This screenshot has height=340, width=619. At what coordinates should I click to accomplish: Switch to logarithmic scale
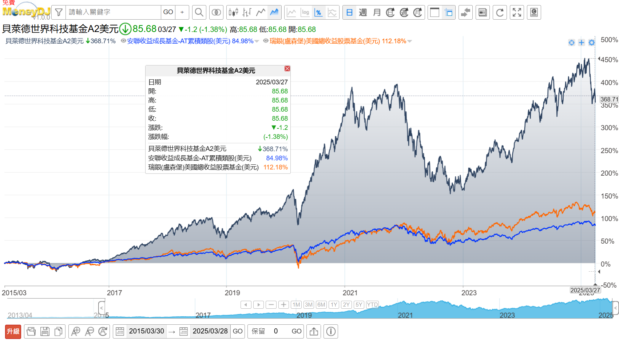tap(306, 12)
